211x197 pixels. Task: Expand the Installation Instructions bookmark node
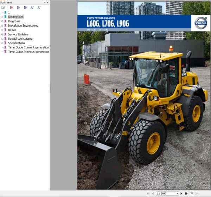coord(2,26)
